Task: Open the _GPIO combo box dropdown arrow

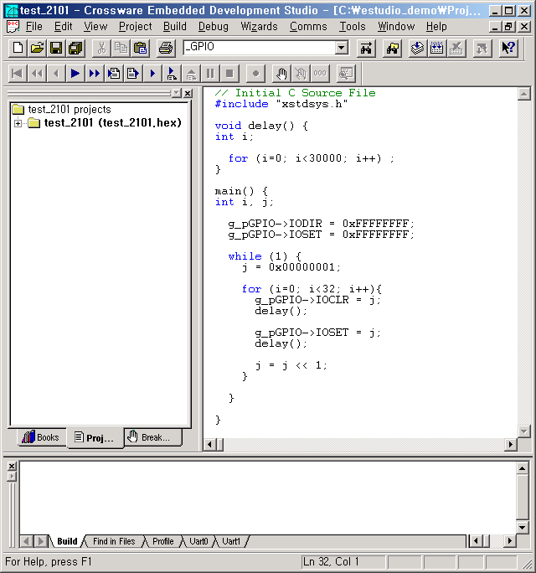Action: tap(342, 48)
